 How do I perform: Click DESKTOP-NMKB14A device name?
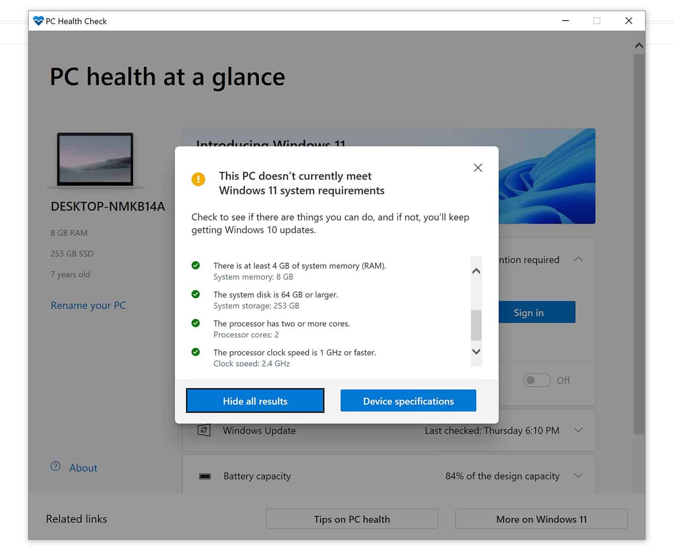click(x=108, y=206)
